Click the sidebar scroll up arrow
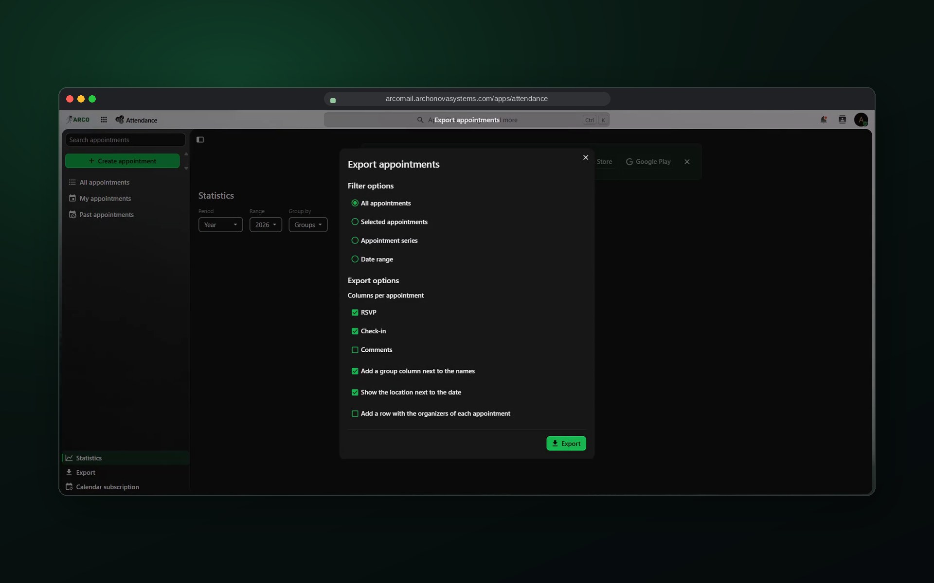The height and width of the screenshot is (583, 934). click(186, 154)
